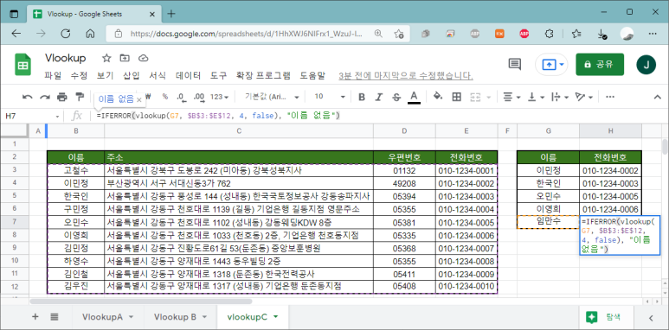Open text wrapping dropdown
This screenshot has height=330, width=669.
pos(560,97)
